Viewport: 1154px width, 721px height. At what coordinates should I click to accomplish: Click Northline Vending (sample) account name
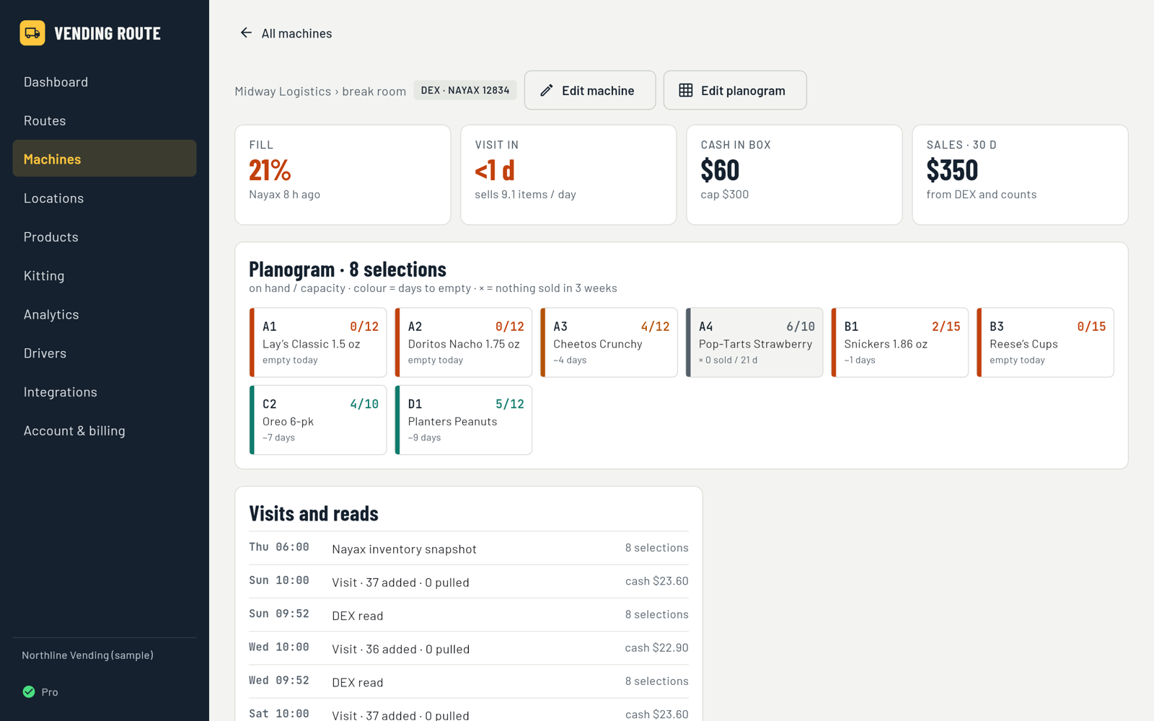(87, 655)
